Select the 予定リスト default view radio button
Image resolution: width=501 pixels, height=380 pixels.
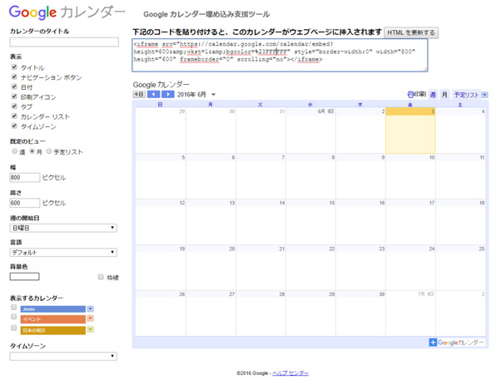pos(49,151)
